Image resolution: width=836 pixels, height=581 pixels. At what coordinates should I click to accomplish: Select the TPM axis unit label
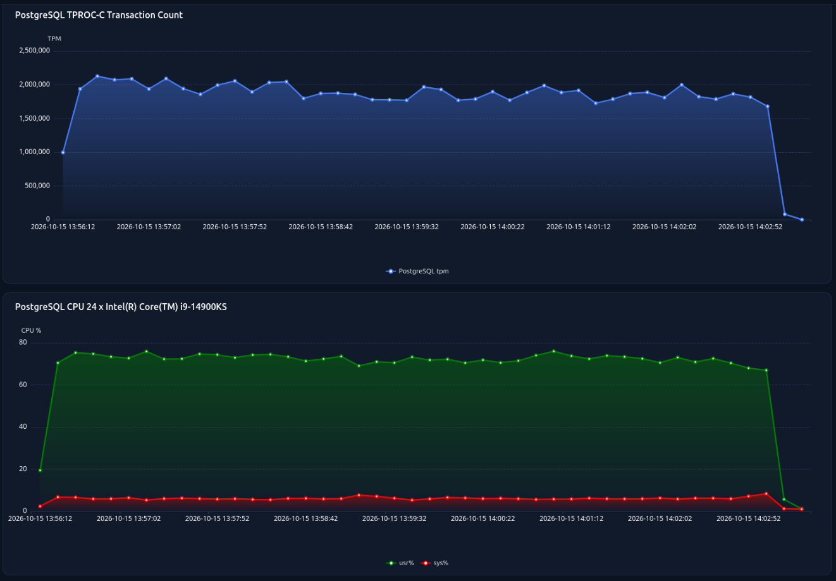(54, 39)
